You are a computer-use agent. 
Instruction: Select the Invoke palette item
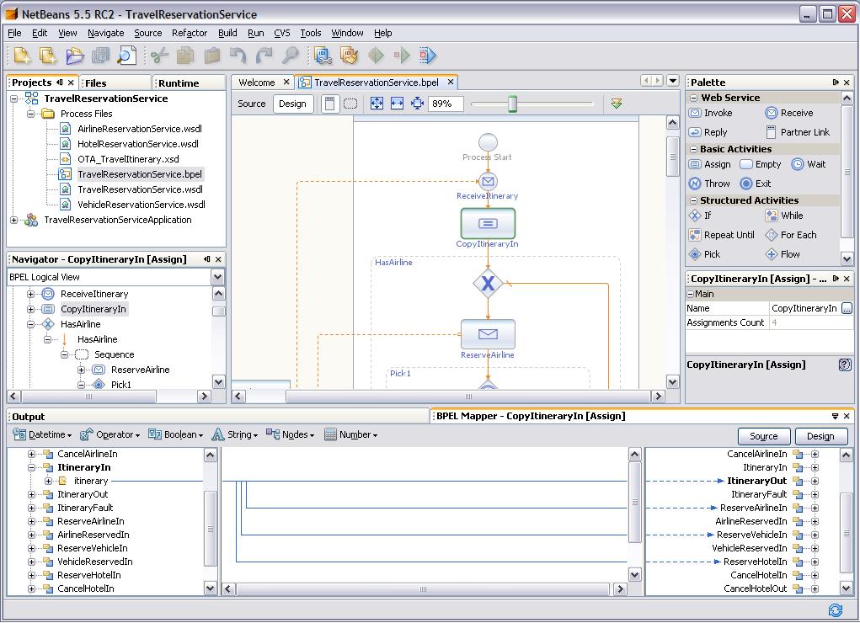[712, 113]
